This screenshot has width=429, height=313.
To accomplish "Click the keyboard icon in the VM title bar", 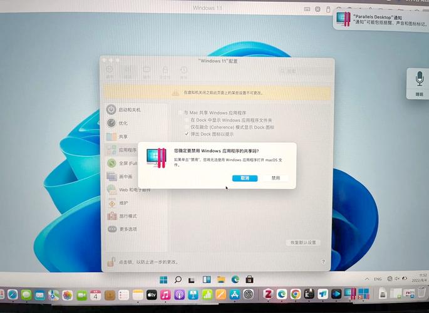I will click(307, 9).
